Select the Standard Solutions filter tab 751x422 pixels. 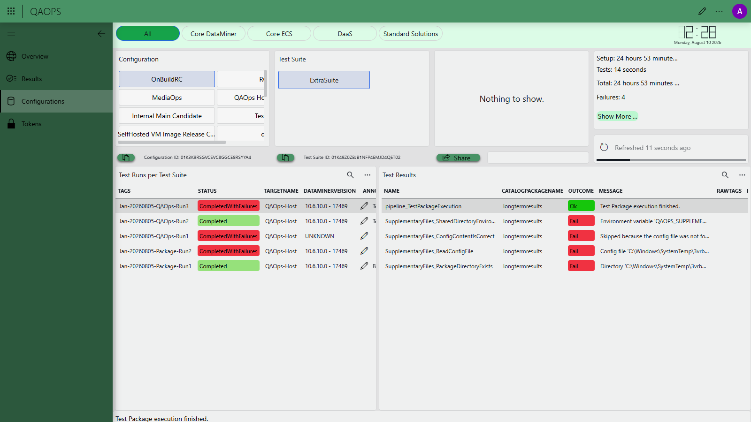click(411, 34)
